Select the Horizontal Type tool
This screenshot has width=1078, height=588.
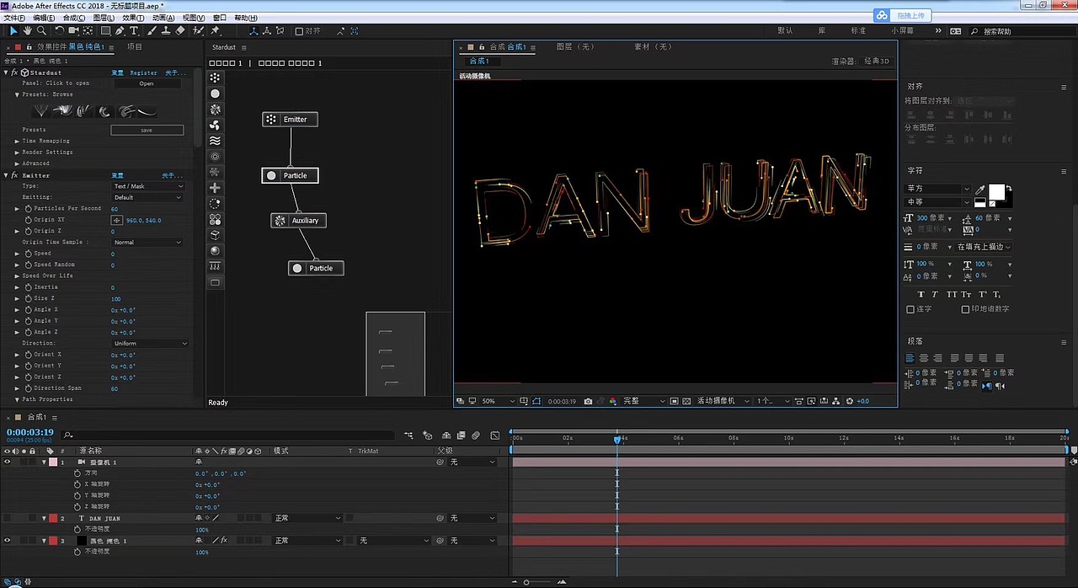tap(133, 31)
